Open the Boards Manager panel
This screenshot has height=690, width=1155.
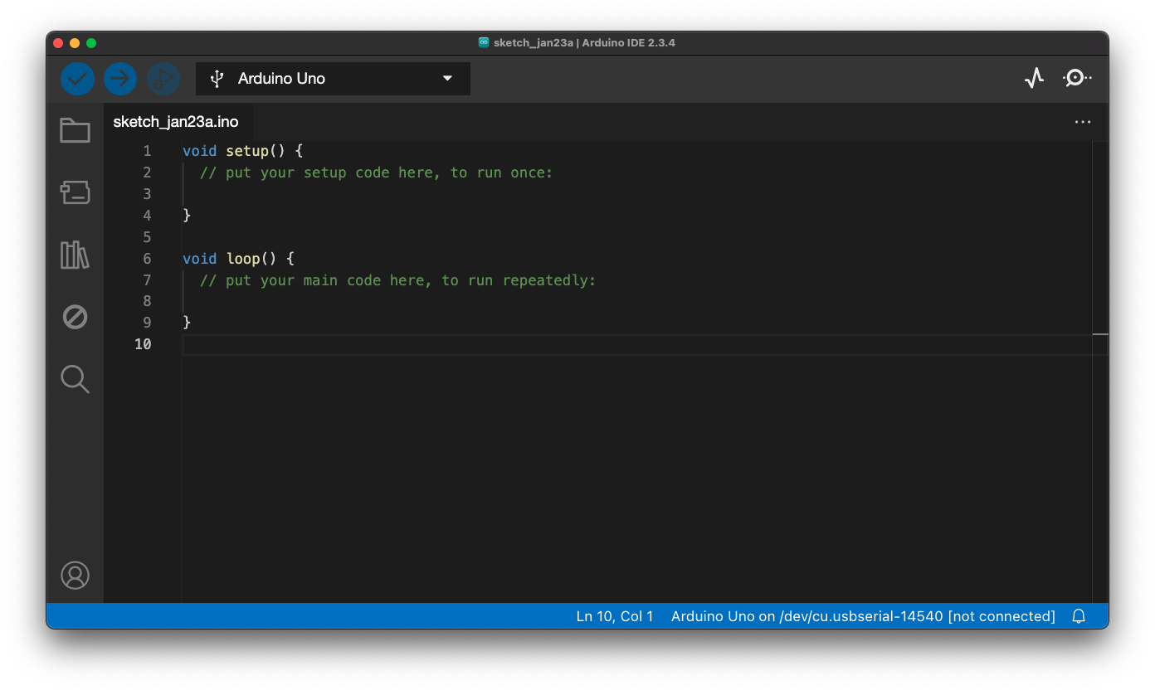coord(75,192)
